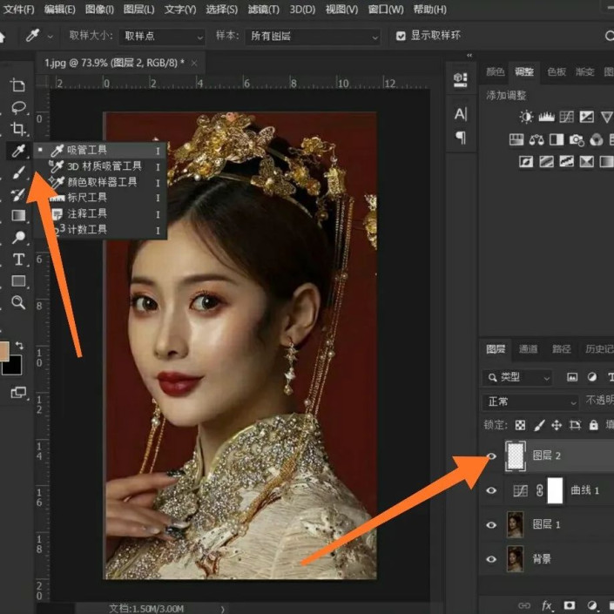This screenshot has height=614, width=614.
Task: Toggle lock all padlock icon
Action: [x=594, y=425]
